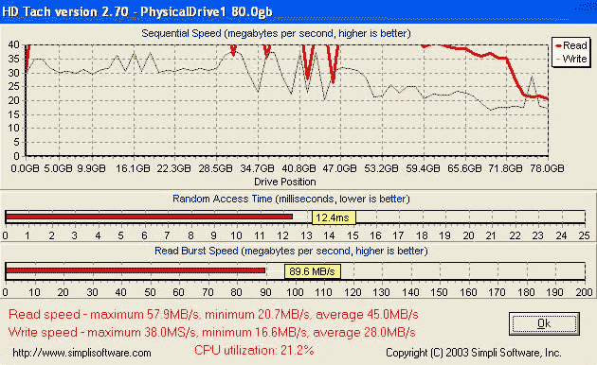Click the 47.0GB drive position label

(340, 168)
